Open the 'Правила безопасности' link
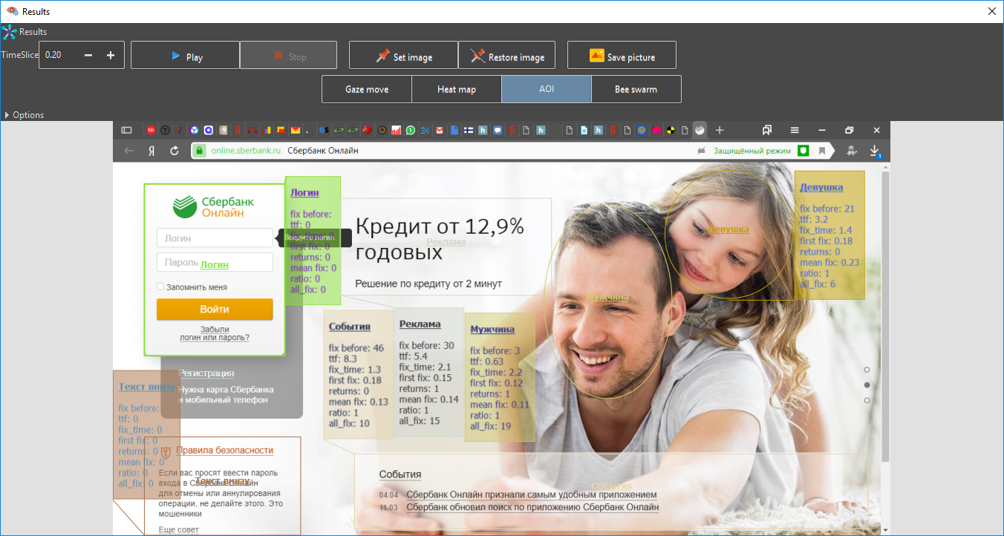1004x536 pixels. click(225, 450)
